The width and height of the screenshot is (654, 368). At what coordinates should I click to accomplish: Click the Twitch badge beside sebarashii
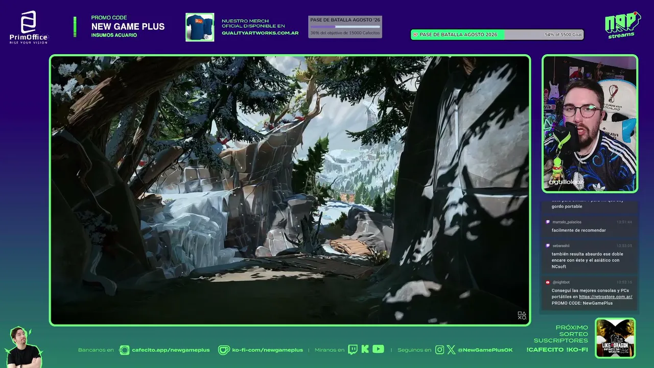tap(548, 246)
